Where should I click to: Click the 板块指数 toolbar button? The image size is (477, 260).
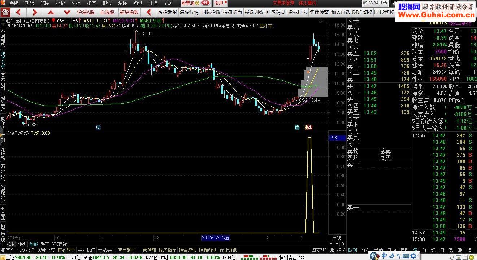click(x=129, y=12)
